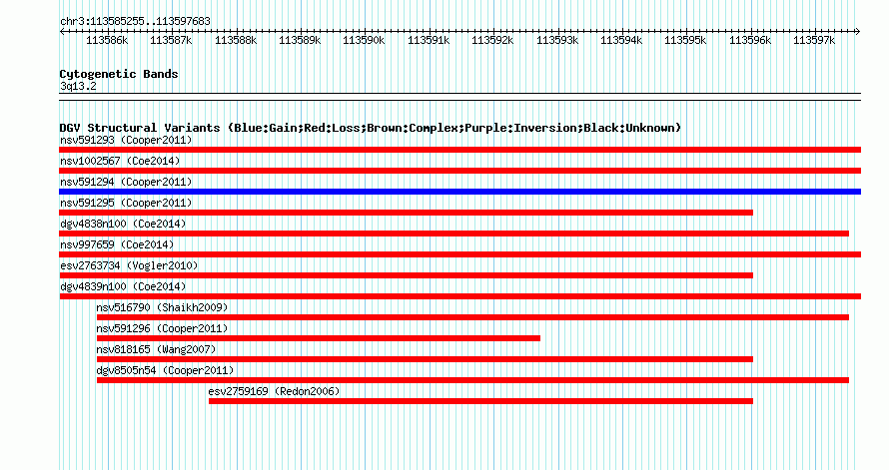Viewport: 889px width, 470px height.
Task: Click the chr3:113585255..113597683 region label
Action: coord(135,21)
